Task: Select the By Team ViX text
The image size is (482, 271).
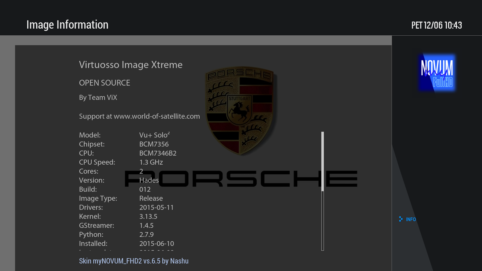Action: point(98,97)
